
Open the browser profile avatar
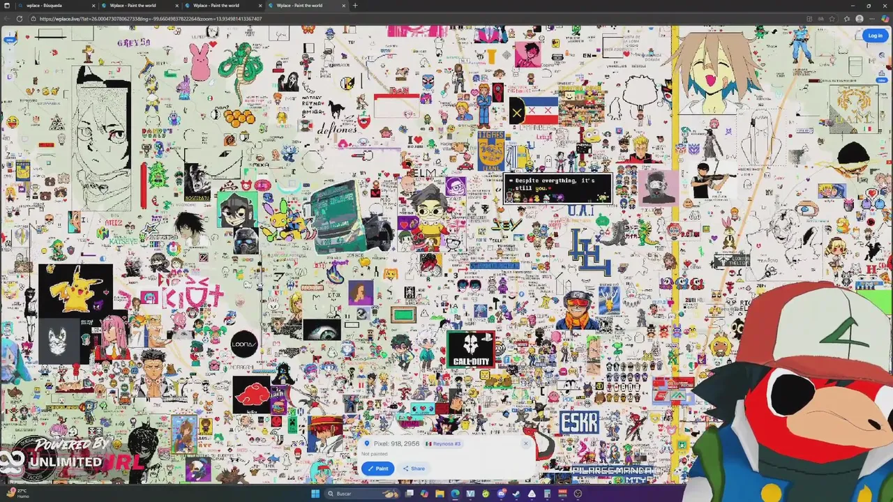[x=860, y=19]
